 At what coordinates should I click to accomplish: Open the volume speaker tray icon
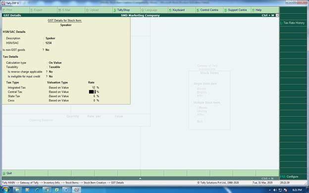coord(275,190)
